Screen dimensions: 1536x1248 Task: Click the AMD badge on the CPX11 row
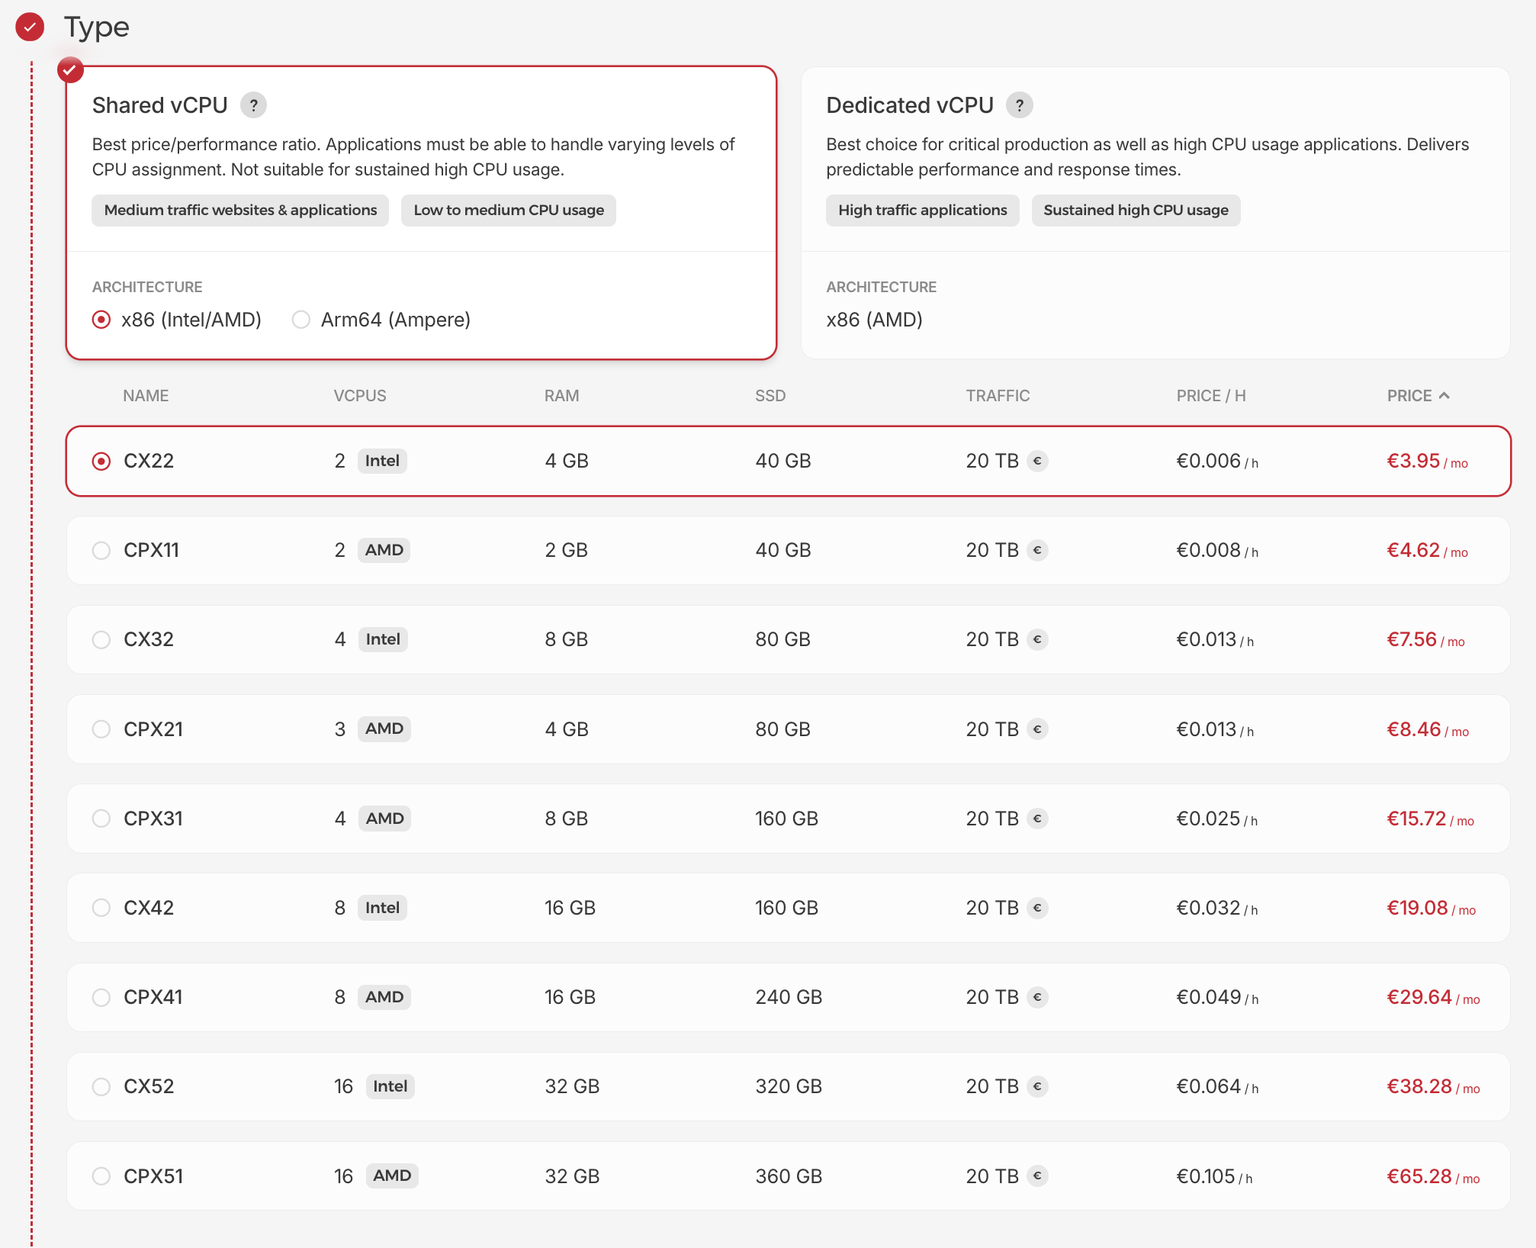[384, 550]
